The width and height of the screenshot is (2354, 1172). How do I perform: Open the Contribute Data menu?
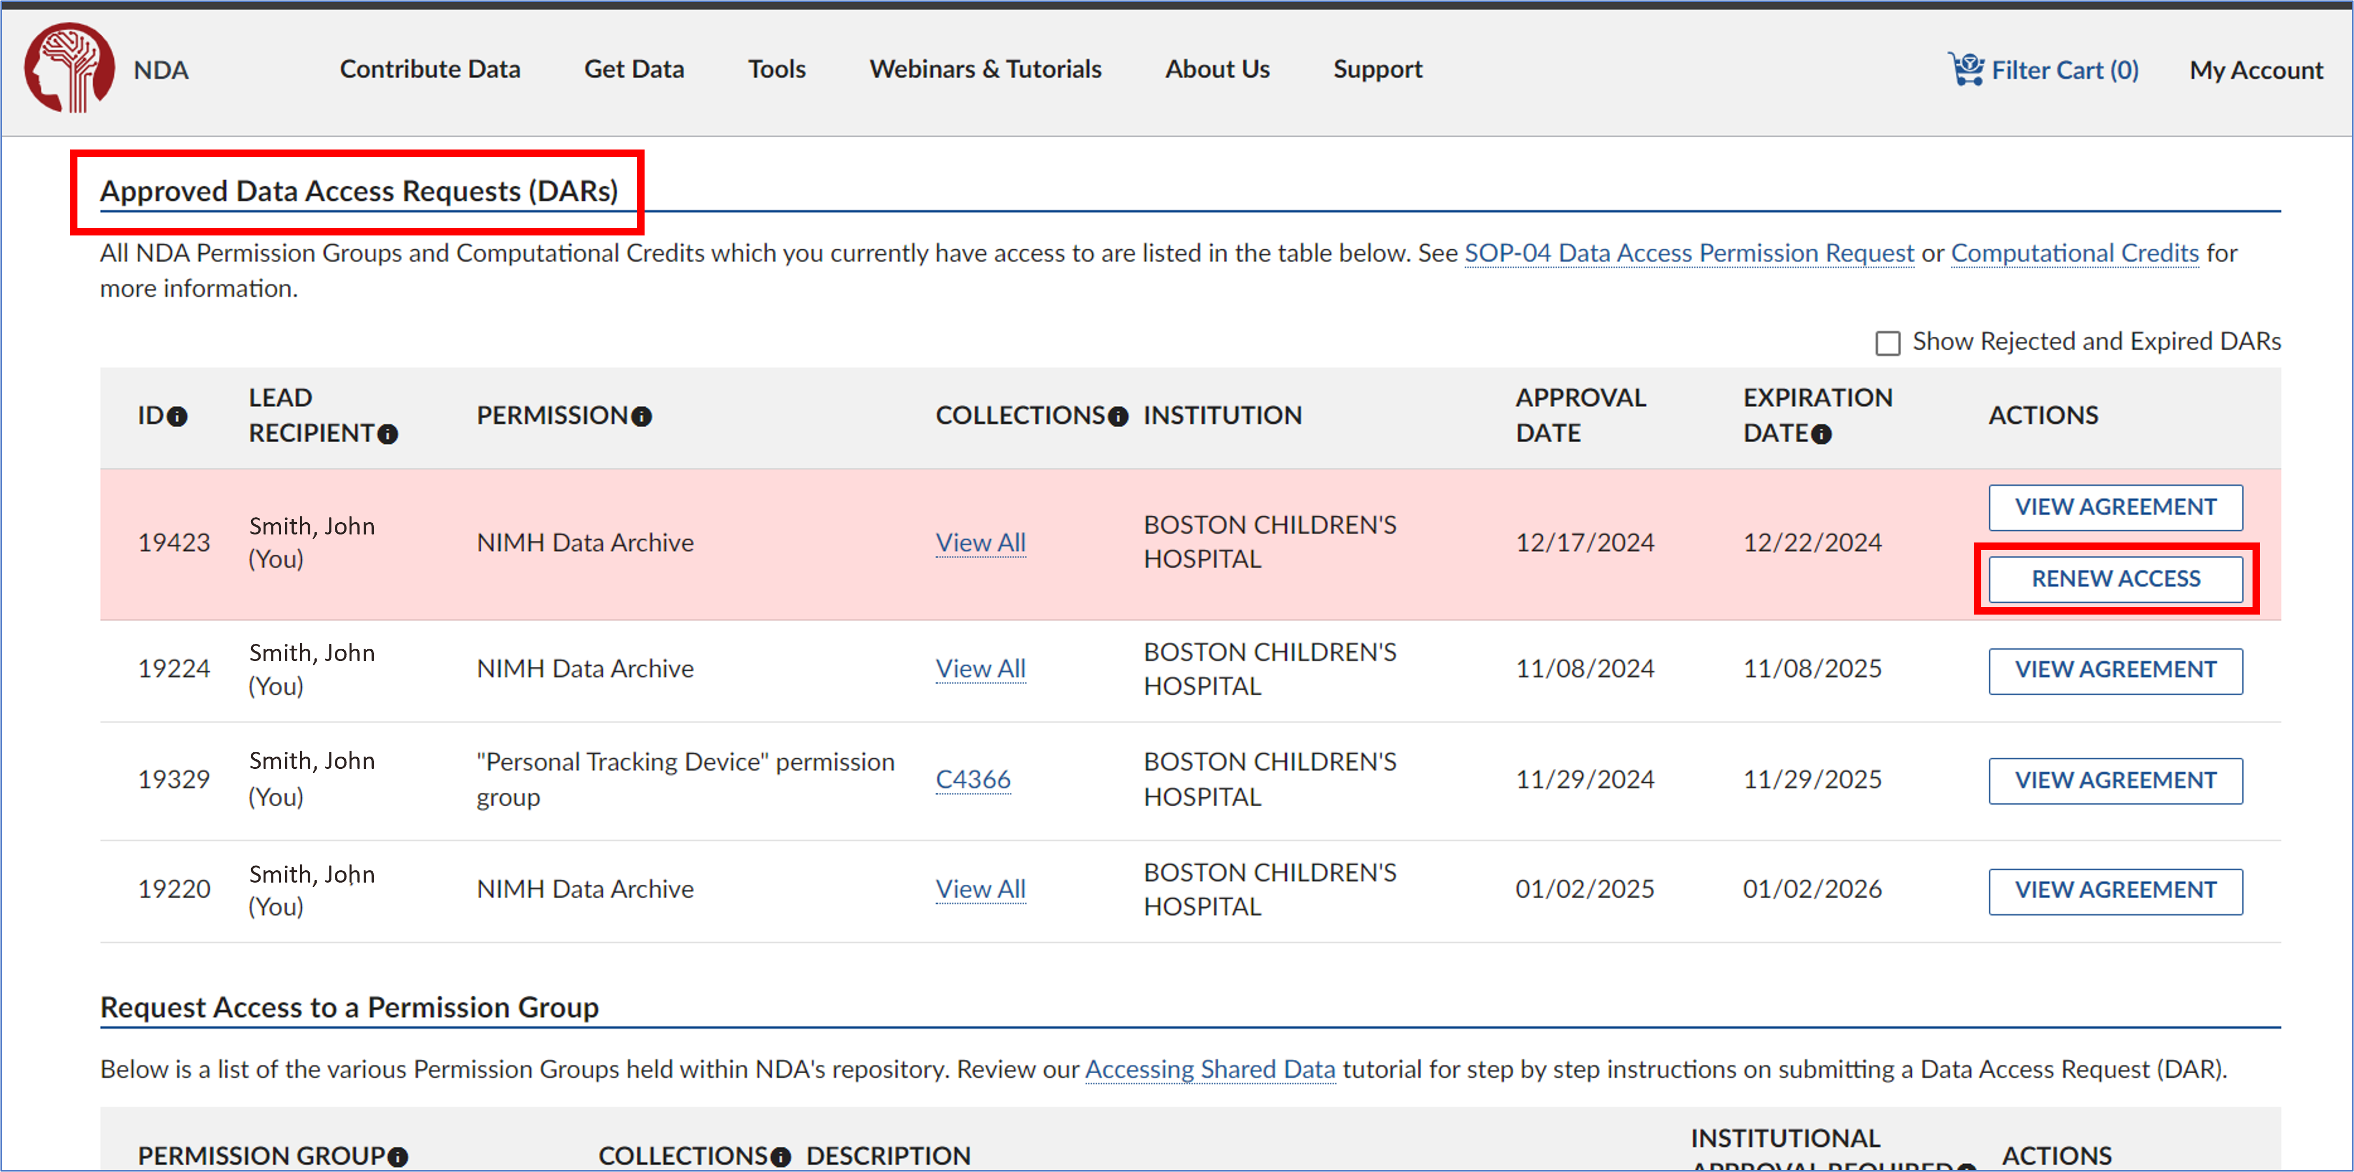tap(429, 69)
